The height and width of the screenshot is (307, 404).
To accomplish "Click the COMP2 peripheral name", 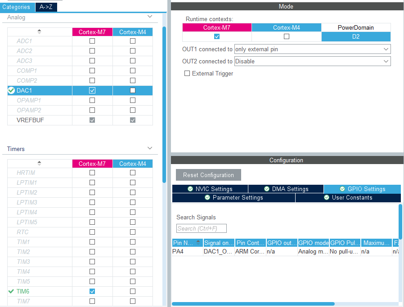I will click(27, 80).
